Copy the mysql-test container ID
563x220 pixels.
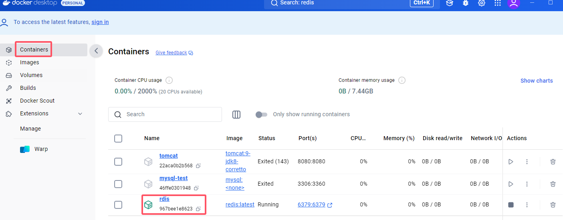pos(196,188)
